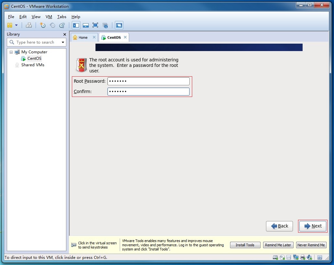Enter full screen mode from toolbar
The height and width of the screenshot is (265, 334).
pyautogui.click(x=95, y=25)
